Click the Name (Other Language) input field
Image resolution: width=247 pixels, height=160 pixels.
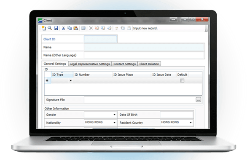(x=144, y=55)
